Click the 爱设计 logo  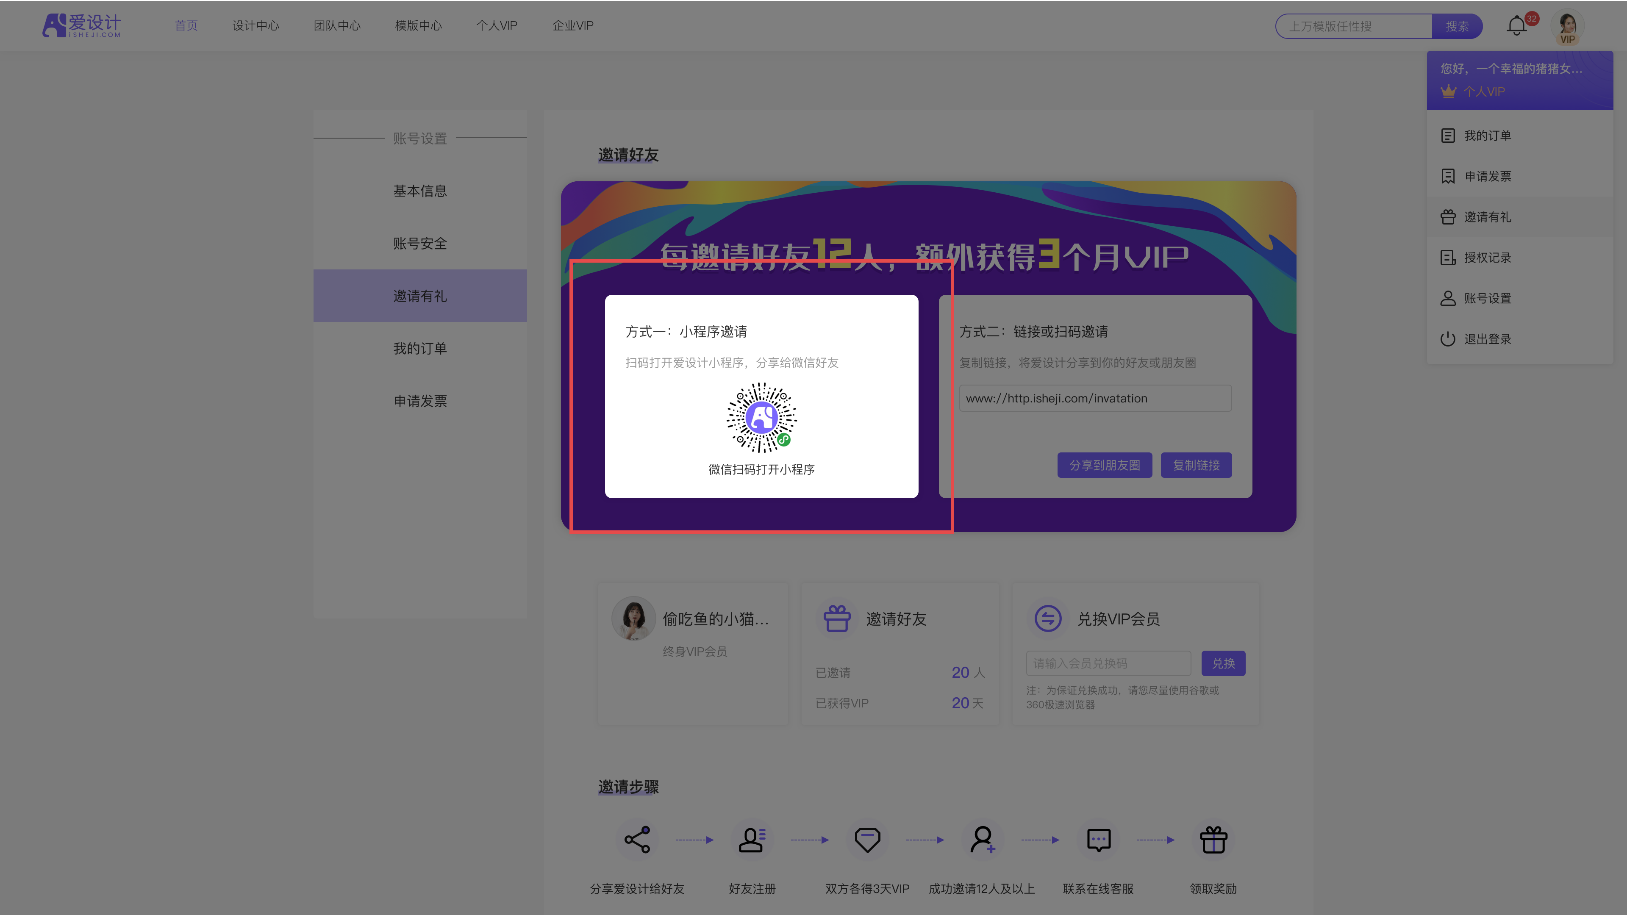coord(81,25)
